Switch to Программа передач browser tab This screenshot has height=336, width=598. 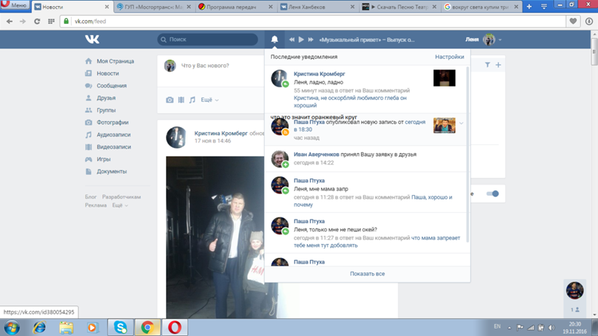235,7
